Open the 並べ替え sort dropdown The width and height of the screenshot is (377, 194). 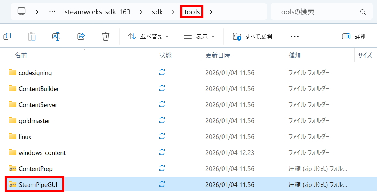pos(148,36)
